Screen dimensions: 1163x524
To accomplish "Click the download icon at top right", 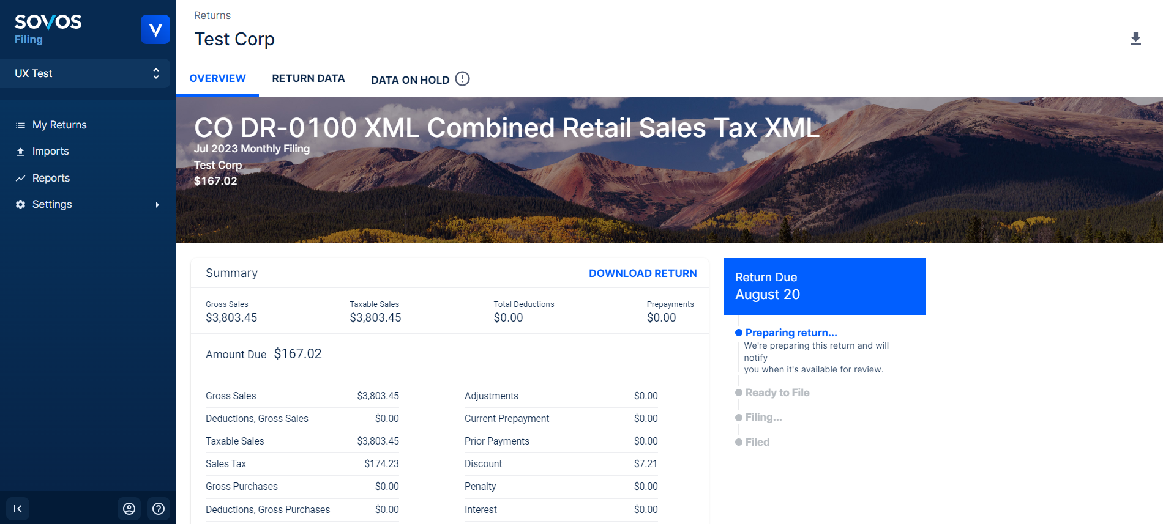I will click(1135, 39).
